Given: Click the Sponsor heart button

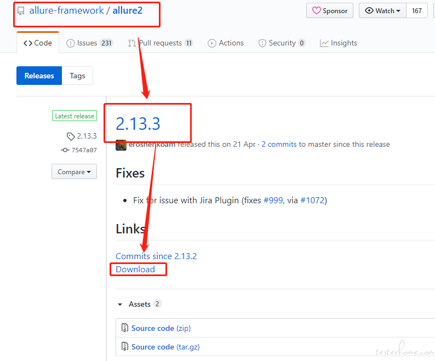Looking at the screenshot, I should pos(330,10).
